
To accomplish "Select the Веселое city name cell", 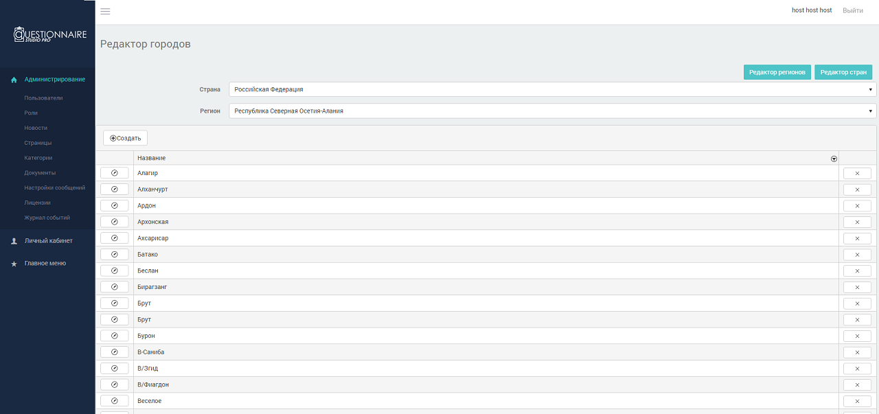I will (486, 401).
